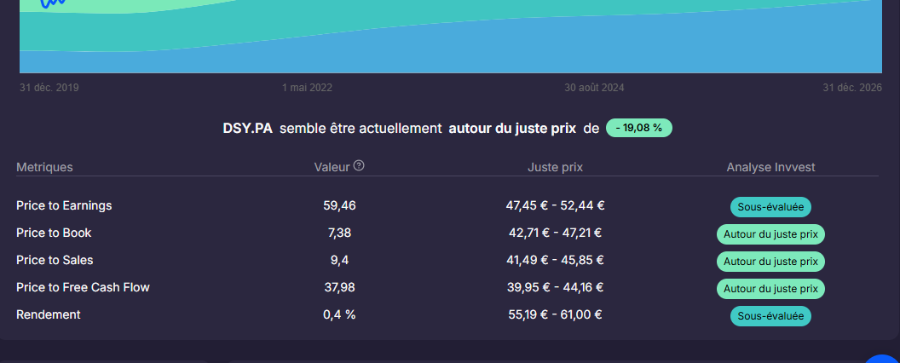Click the Rendement metric label
This screenshot has width=900, height=363.
click(x=49, y=314)
